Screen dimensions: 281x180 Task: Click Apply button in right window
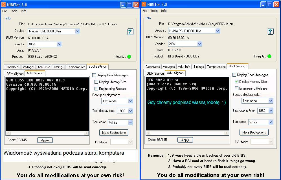[x=185, y=140]
